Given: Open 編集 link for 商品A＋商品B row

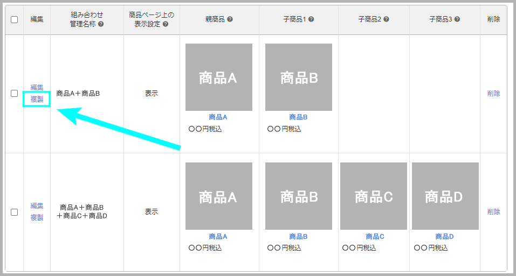Looking at the screenshot, I should (37, 87).
